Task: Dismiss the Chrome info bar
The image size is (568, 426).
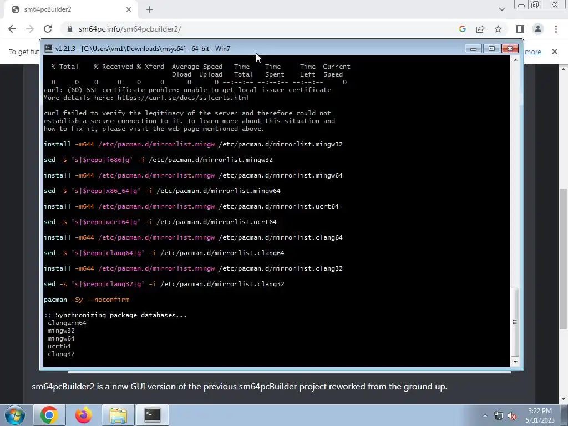Action: coord(554,52)
